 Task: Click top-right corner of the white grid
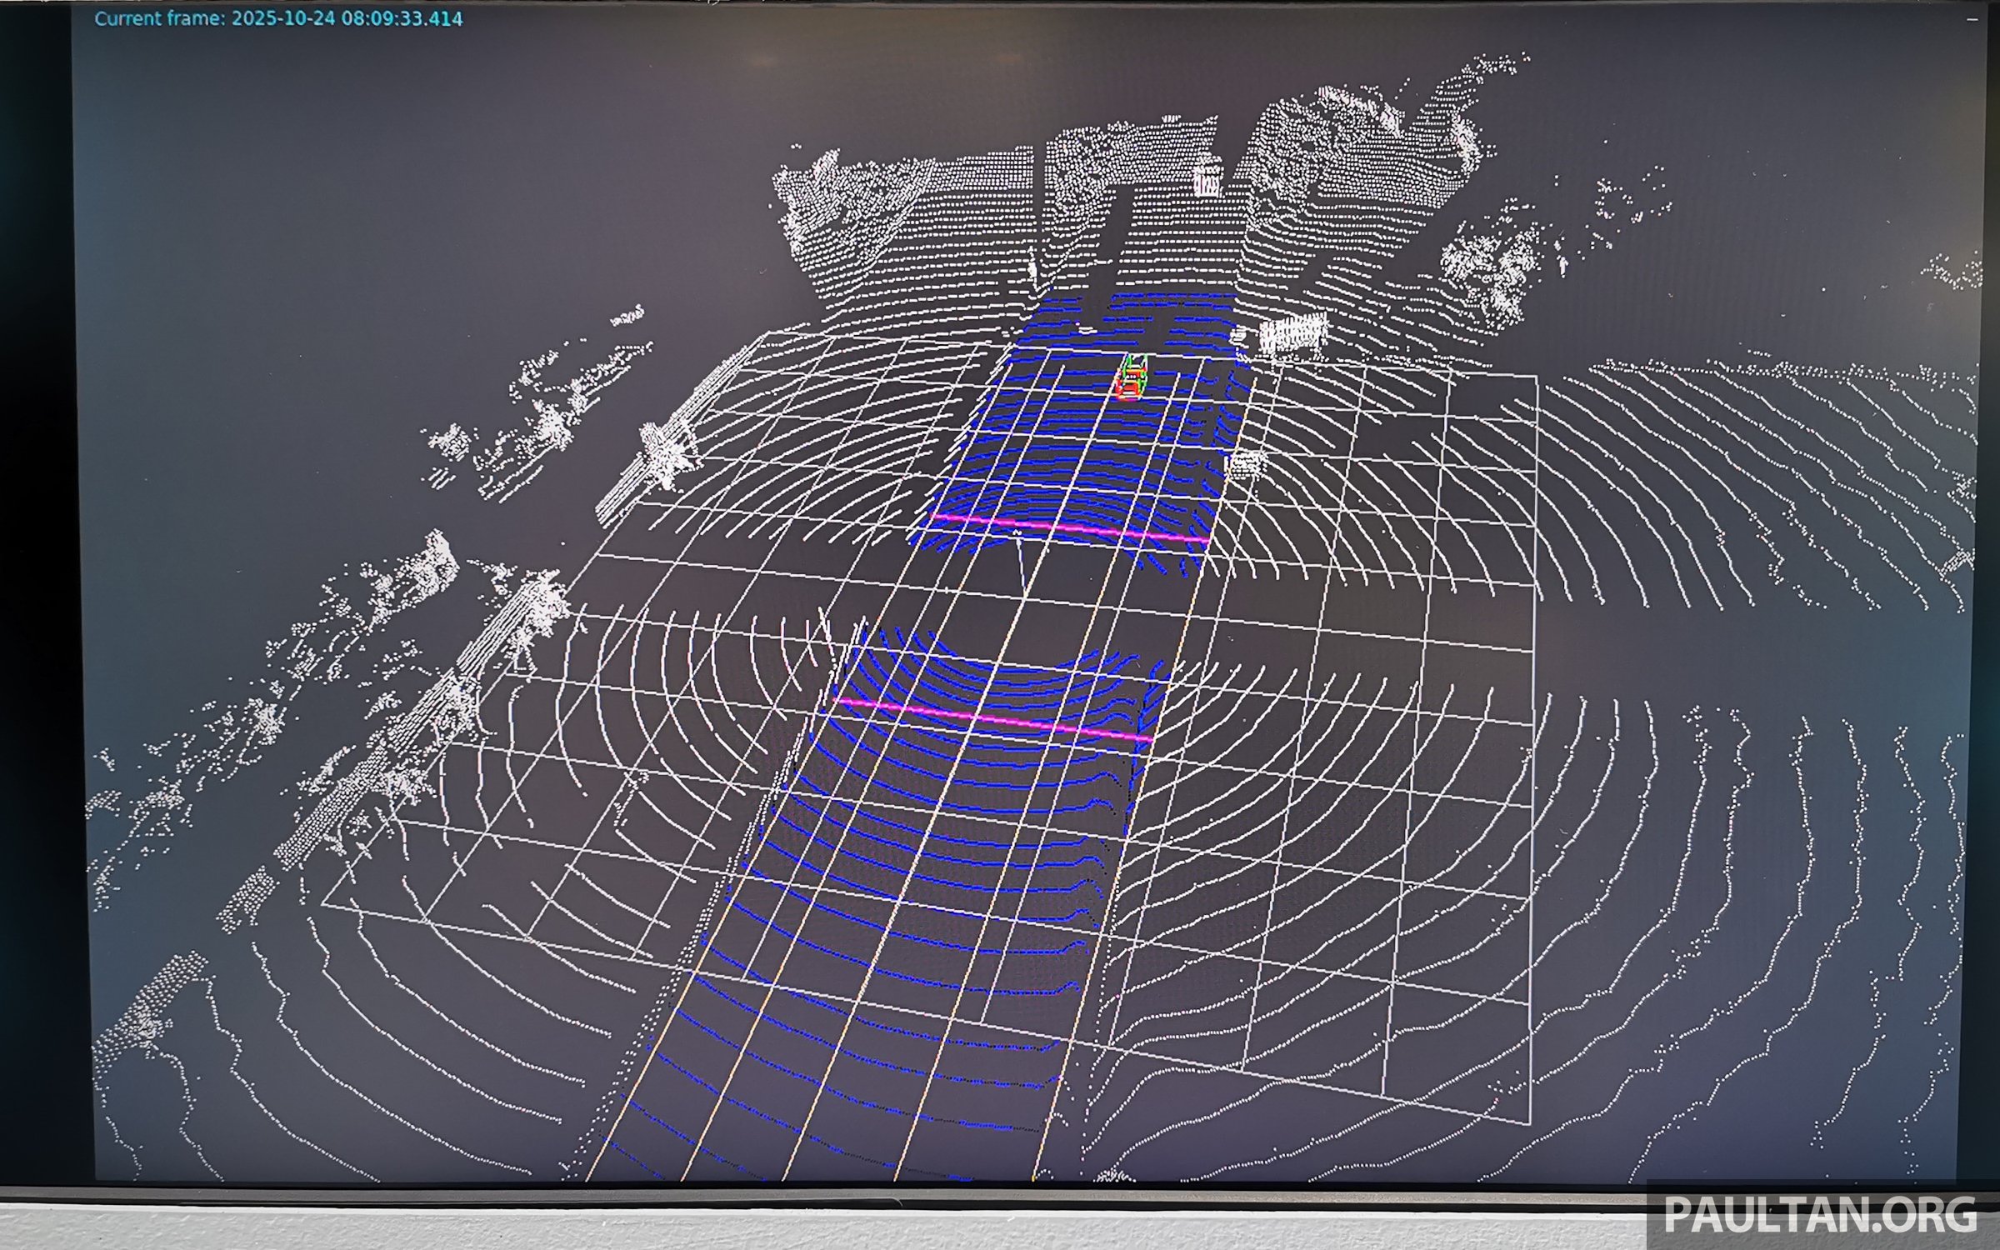pos(1536,377)
